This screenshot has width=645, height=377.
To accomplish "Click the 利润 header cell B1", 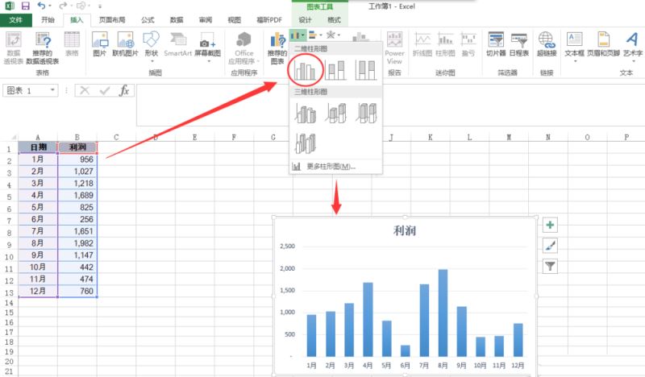I will tap(77, 147).
